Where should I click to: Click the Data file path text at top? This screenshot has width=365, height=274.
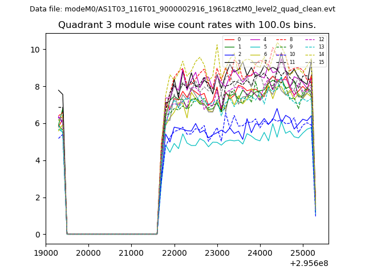[182, 9]
